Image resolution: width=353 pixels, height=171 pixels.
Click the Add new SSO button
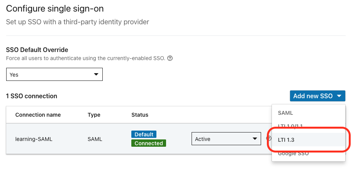point(317,96)
